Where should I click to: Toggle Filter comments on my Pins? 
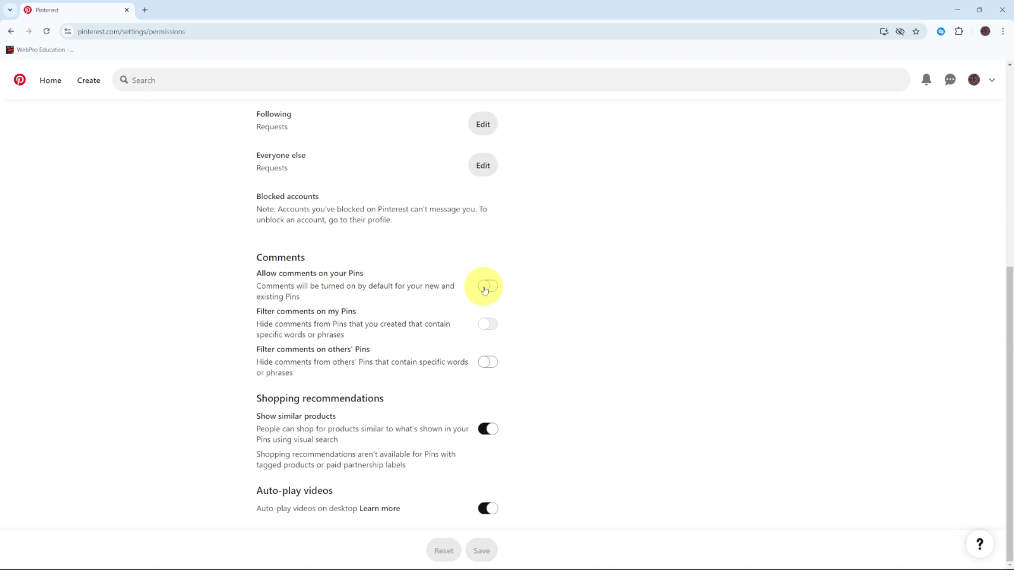tap(488, 324)
